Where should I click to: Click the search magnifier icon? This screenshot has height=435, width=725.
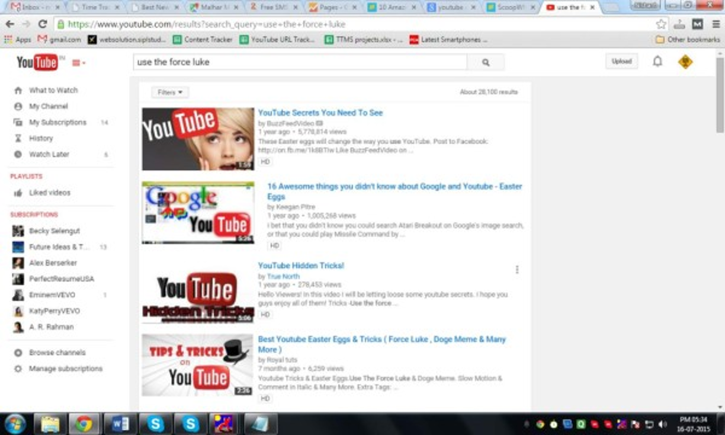[487, 62]
